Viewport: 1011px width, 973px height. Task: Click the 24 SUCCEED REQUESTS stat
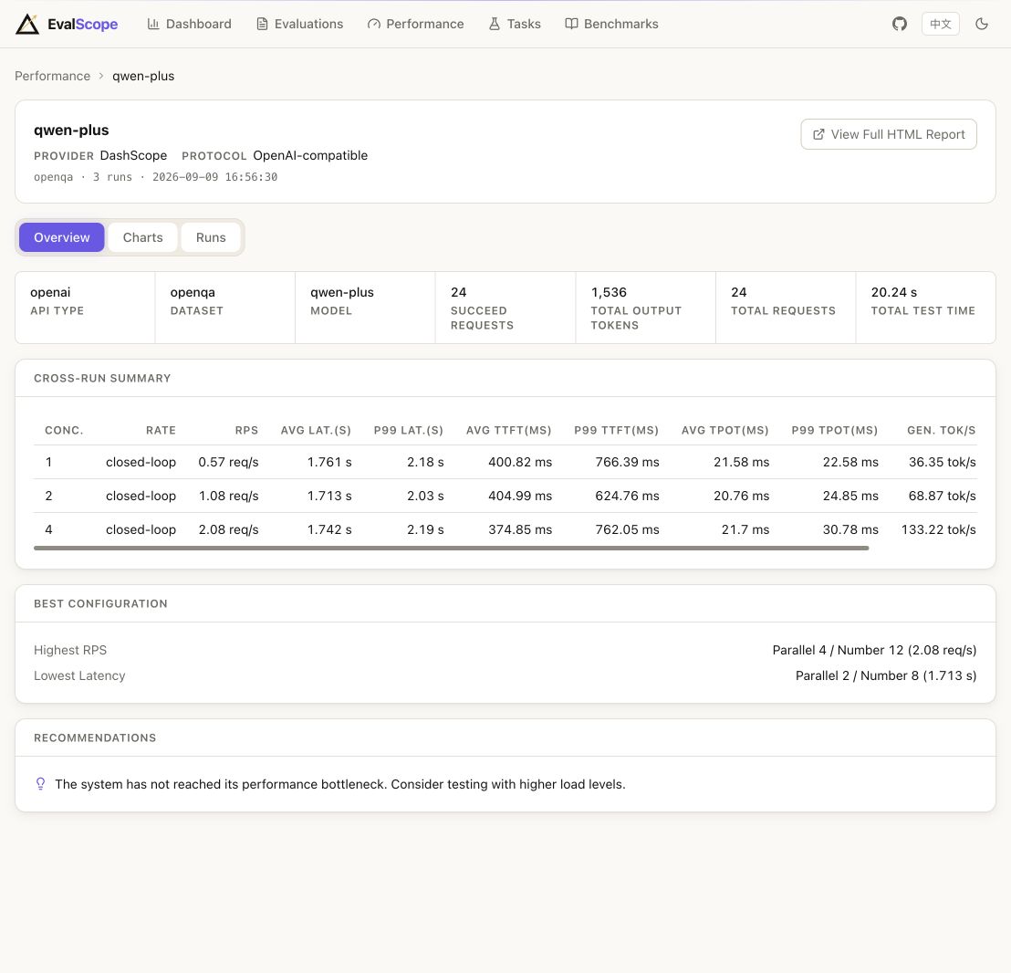point(505,308)
